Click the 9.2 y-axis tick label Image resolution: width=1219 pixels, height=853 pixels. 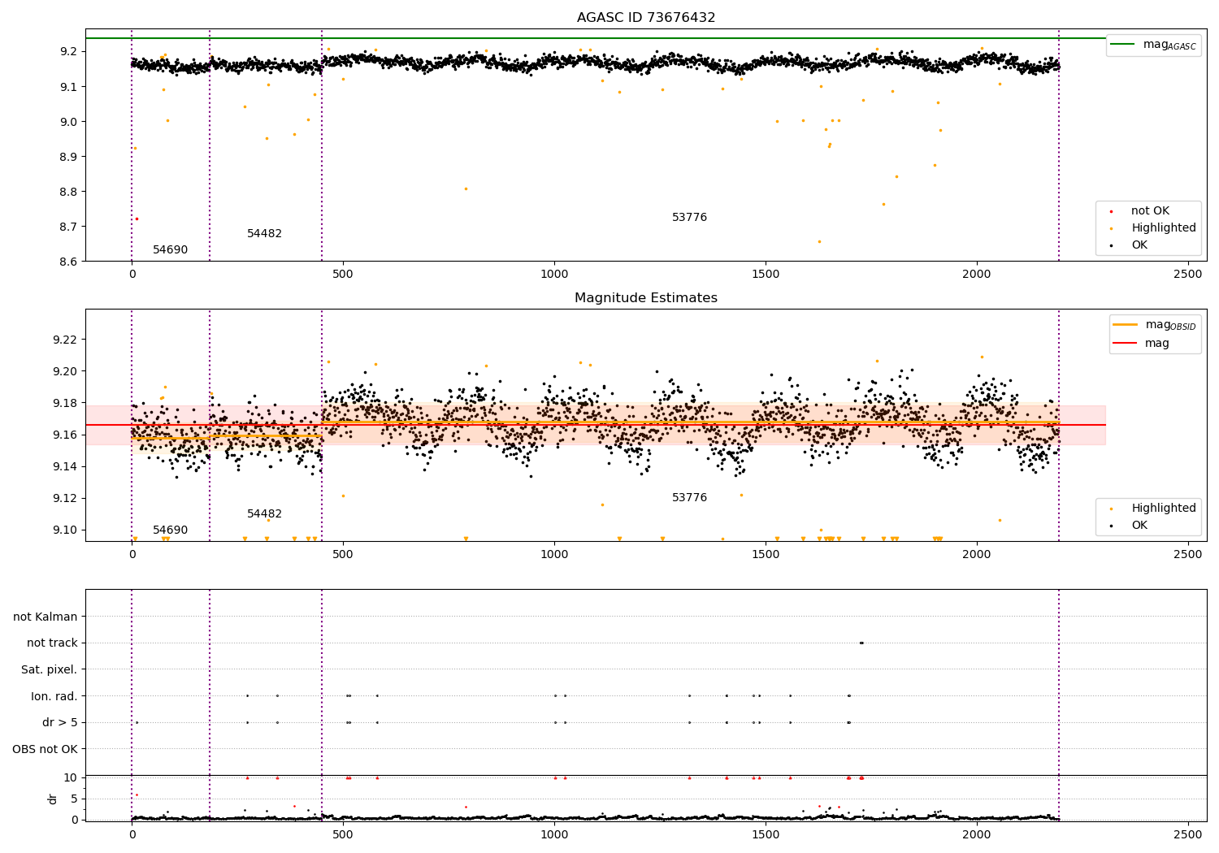(69, 52)
